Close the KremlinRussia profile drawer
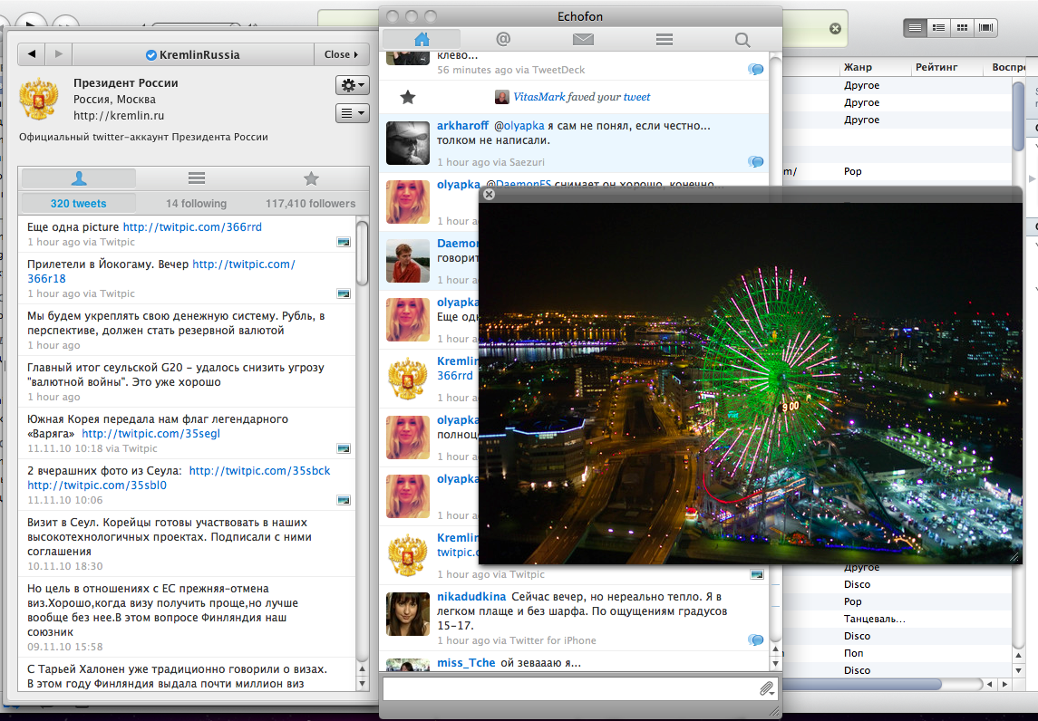This screenshot has width=1038, height=721. pos(341,54)
